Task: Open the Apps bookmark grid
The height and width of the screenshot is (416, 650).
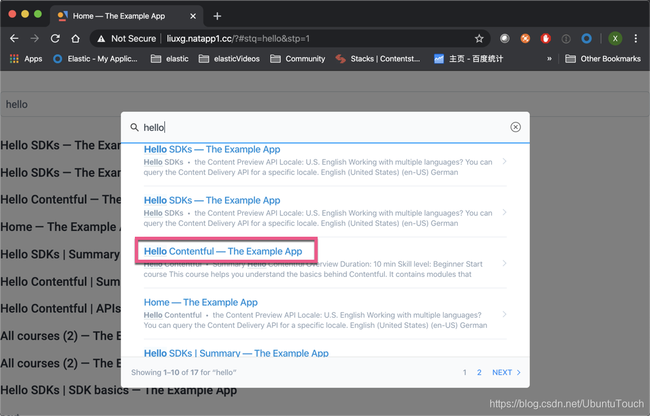Action: (26, 59)
